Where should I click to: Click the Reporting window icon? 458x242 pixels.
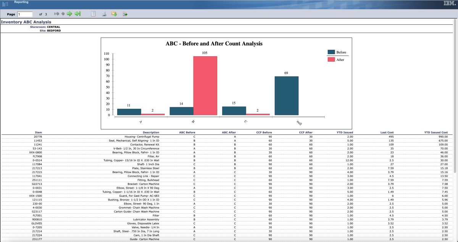(x=5, y=3)
